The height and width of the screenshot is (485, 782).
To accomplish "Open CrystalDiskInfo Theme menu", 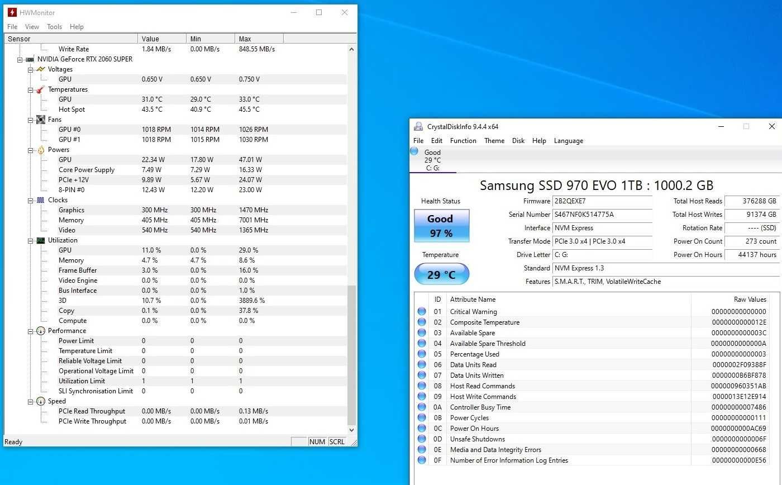I will click(x=494, y=141).
